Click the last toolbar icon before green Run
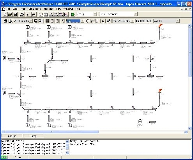 (66, 14)
